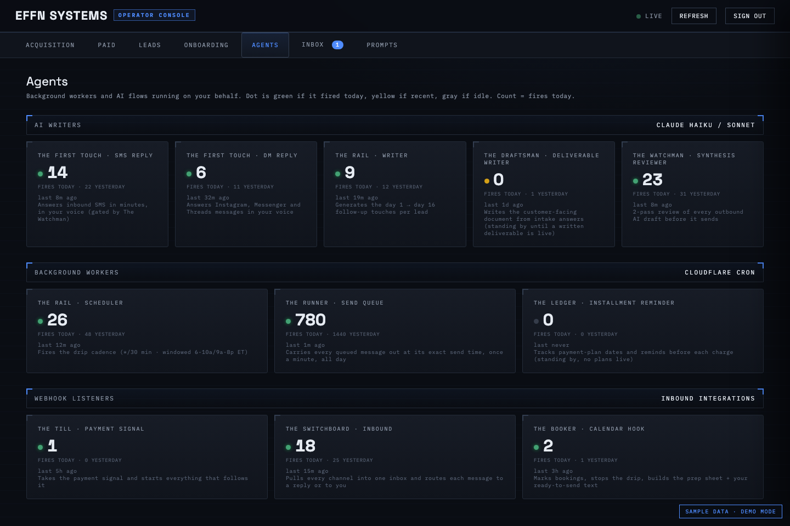Image resolution: width=790 pixels, height=526 pixels.
Task: Click the fire count 23
Action: click(x=652, y=180)
